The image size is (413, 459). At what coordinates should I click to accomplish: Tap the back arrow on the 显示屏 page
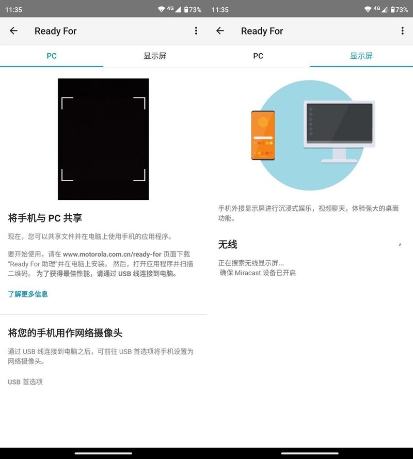tap(219, 31)
